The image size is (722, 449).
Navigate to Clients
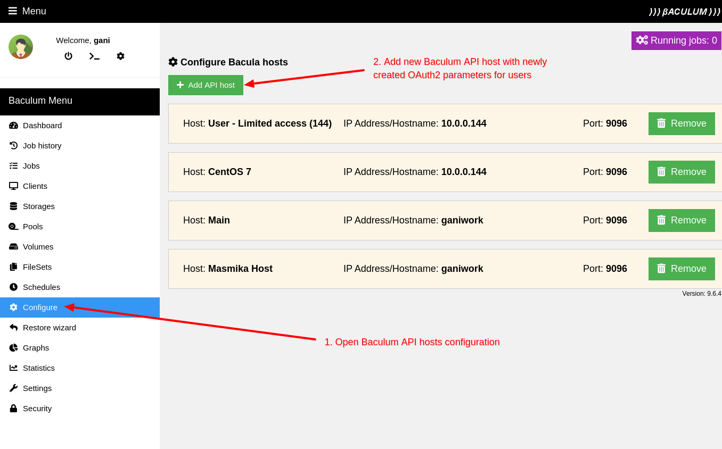click(80, 186)
